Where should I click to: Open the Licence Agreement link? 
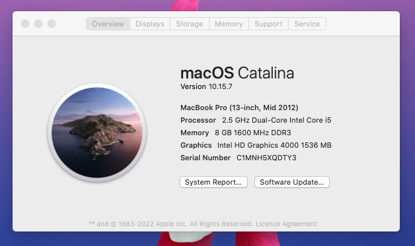[x=286, y=224]
